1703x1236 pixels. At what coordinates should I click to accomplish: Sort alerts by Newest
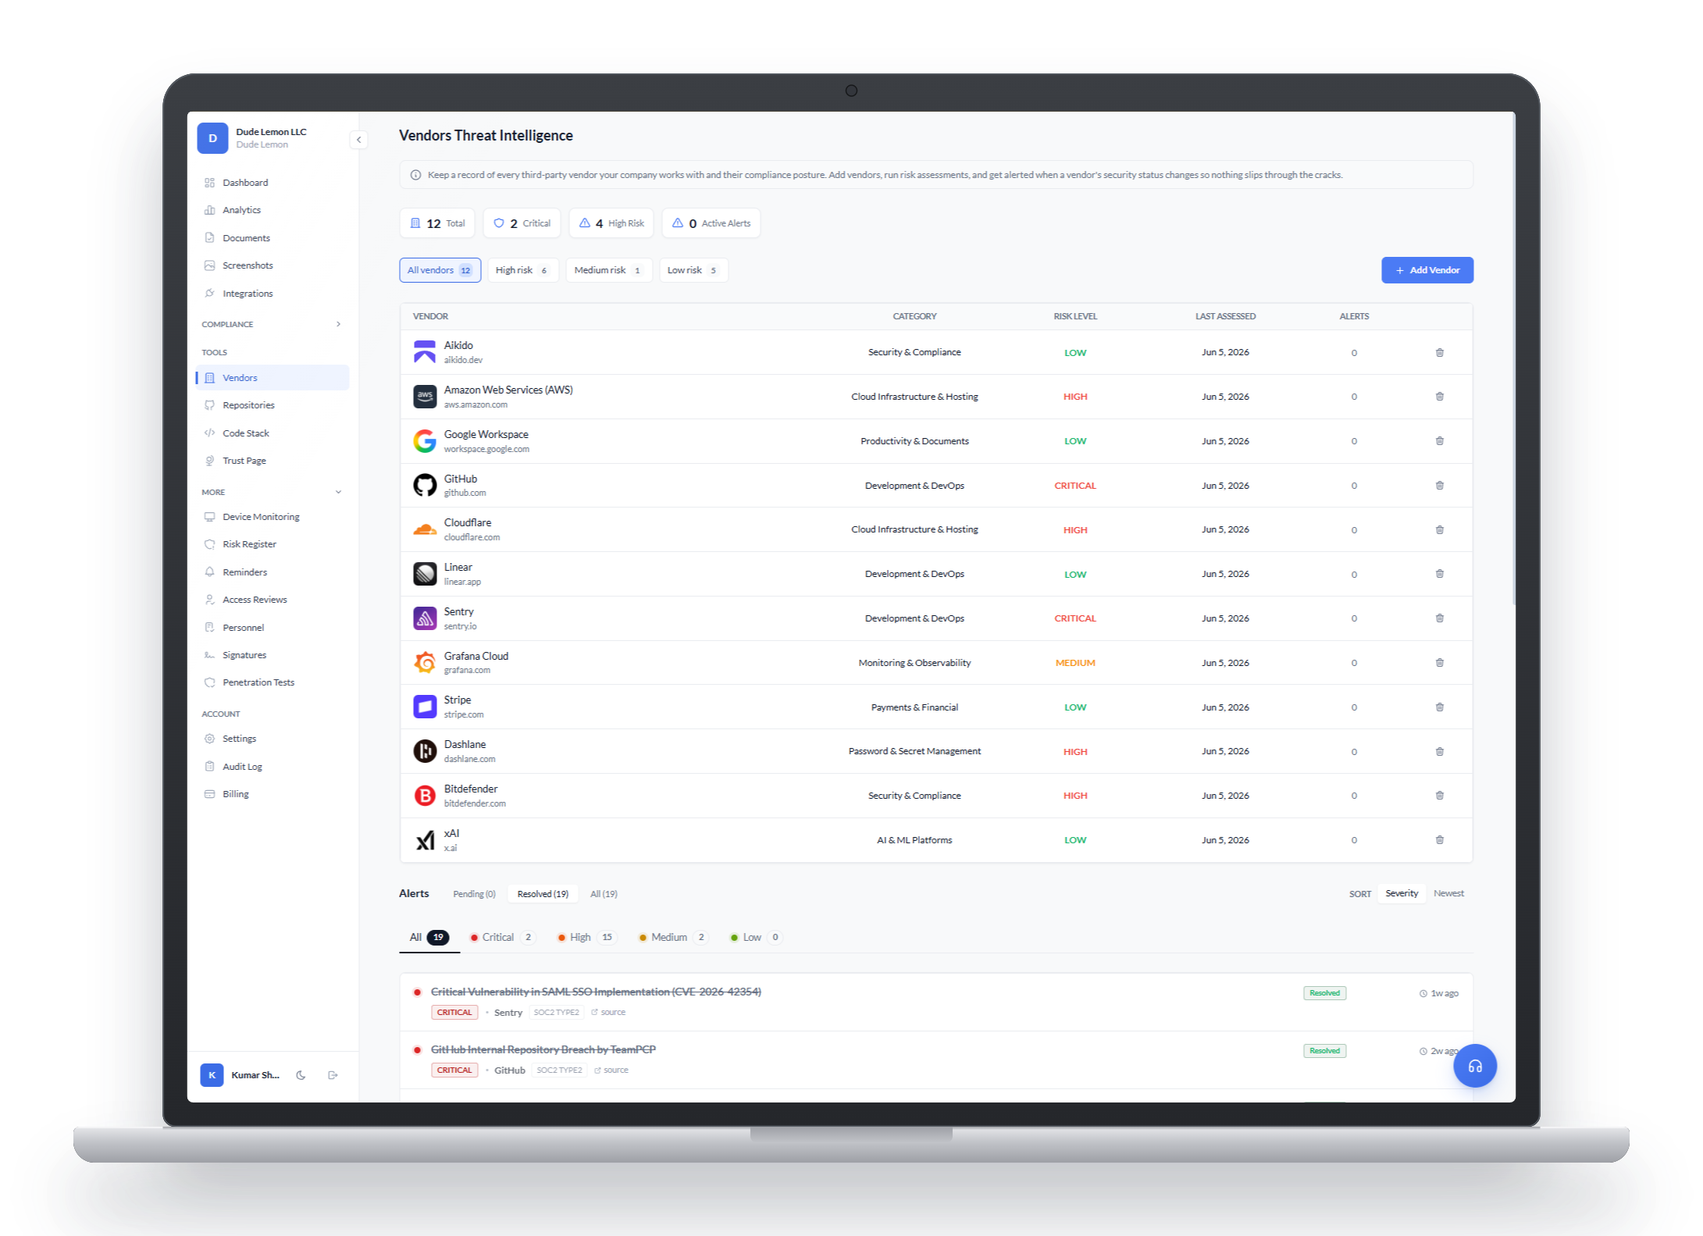(1448, 893)
